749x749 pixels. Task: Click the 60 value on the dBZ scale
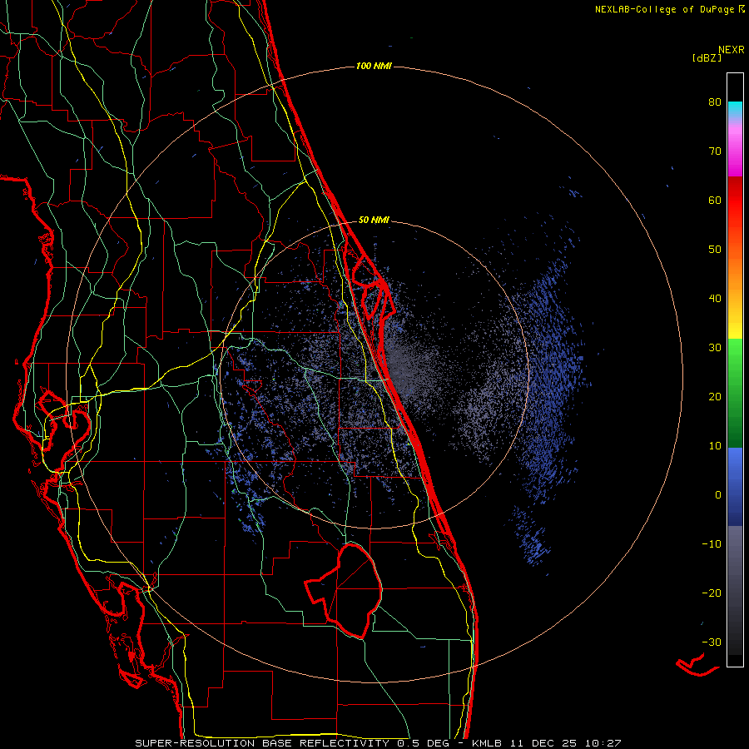click(x=715, y=201)
